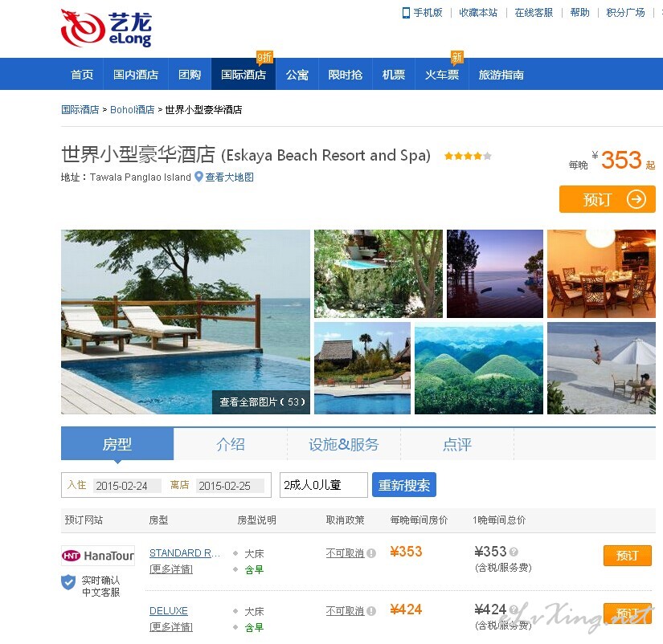Click the 每晚每间房价 column header

coord(419,520)
